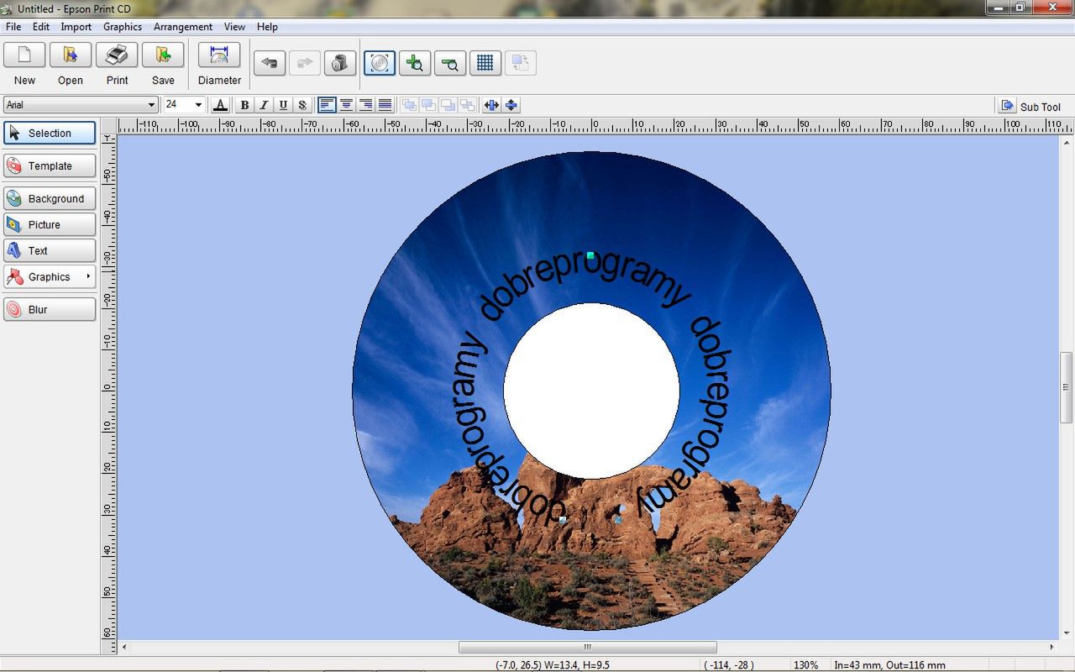Open the View menu
1075x672 pixels.
pyautogui.click(x=234, y=27)
